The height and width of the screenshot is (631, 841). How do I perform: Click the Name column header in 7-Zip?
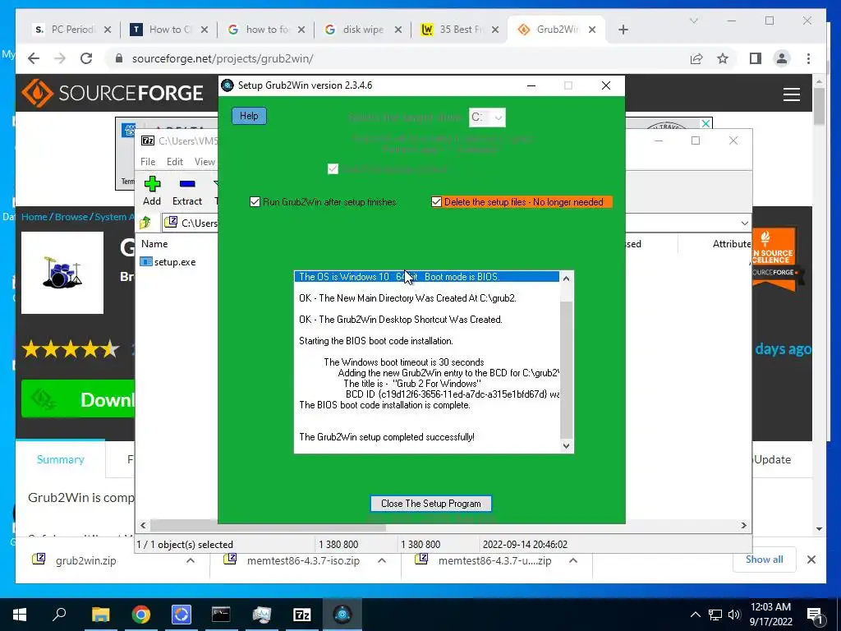tap(154, 243)
